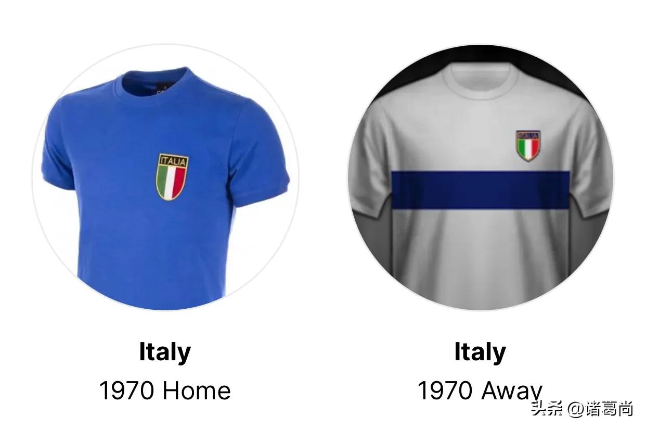Select the Italy title above 1970 Away
This screenshot has height=429, width=646.
pos(480,352)
